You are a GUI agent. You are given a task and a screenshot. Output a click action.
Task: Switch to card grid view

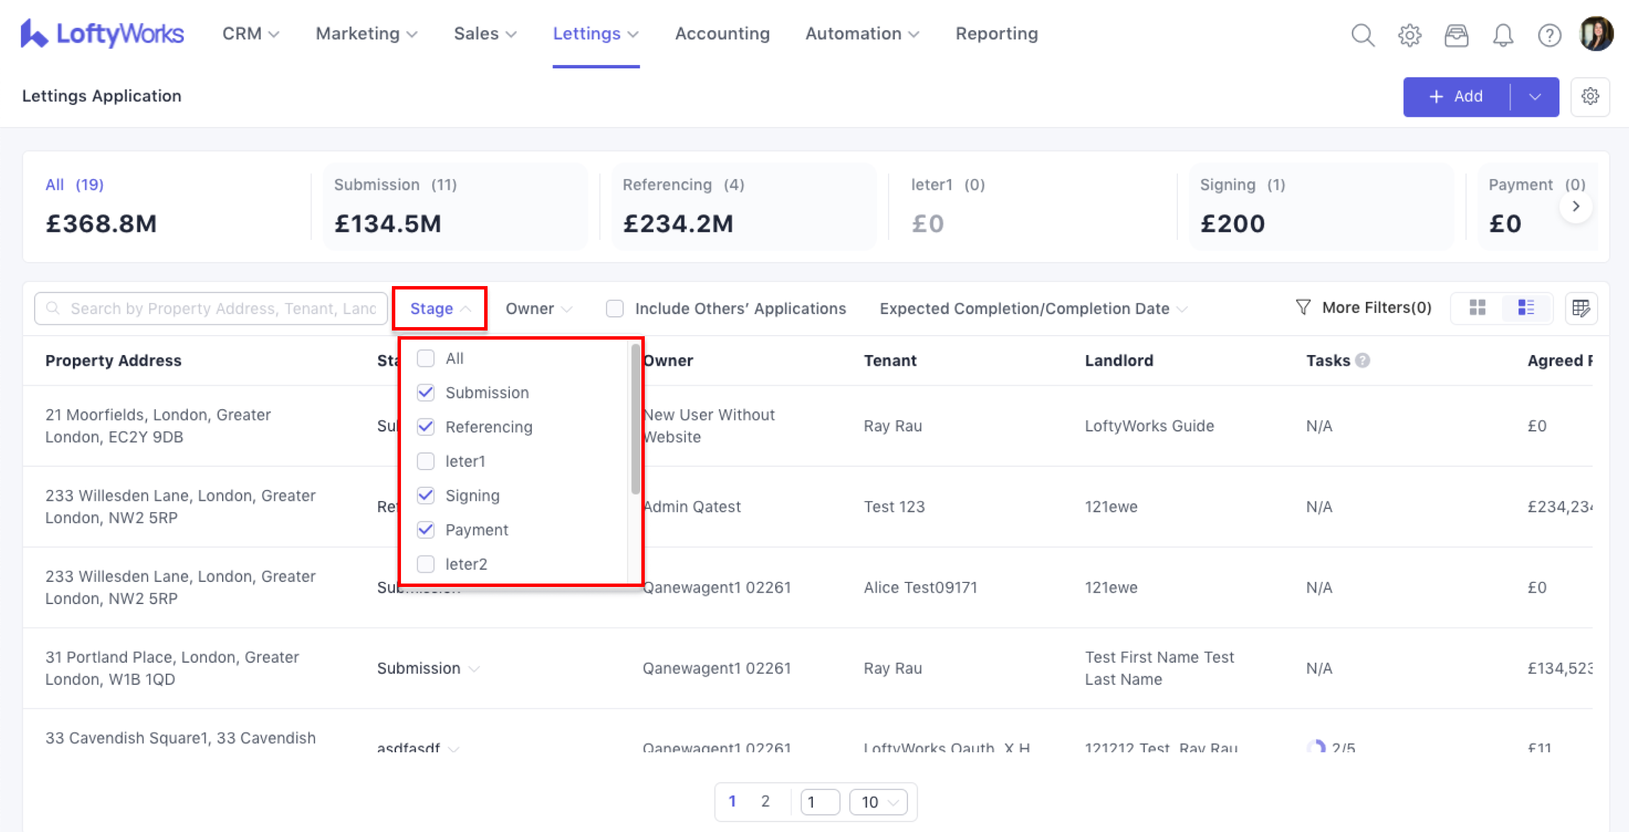click(1477, 308)
